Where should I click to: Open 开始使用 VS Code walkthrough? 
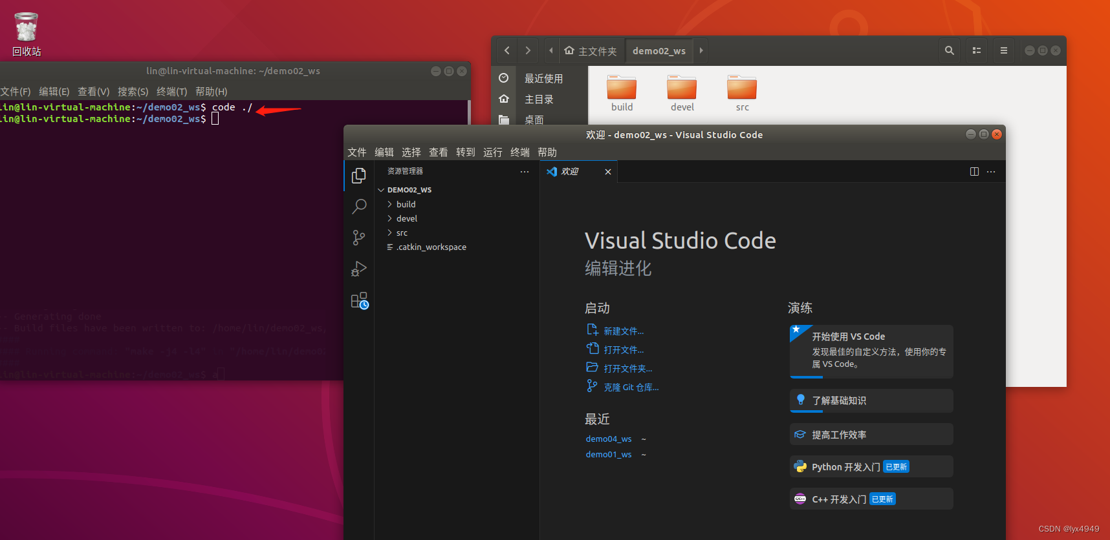pos(871,351)
